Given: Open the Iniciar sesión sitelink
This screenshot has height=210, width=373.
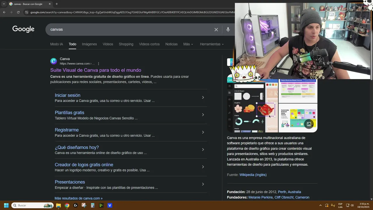Looking at the screenshot, I should (x=68, y=95).
